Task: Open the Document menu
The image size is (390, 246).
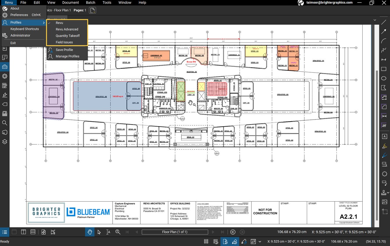Action: coord(70,3)
